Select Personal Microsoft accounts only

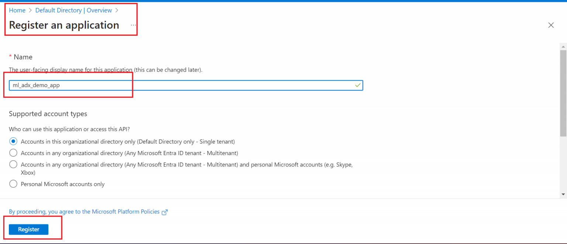pyautogui.click(x=13, y=184)
